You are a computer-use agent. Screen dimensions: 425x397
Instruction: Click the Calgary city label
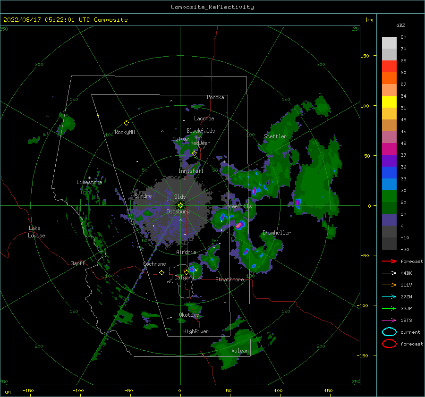tap(184, 278)
